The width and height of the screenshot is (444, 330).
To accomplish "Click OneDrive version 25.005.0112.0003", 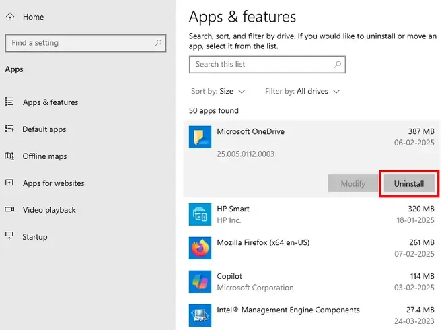I will tap(246, 154).
